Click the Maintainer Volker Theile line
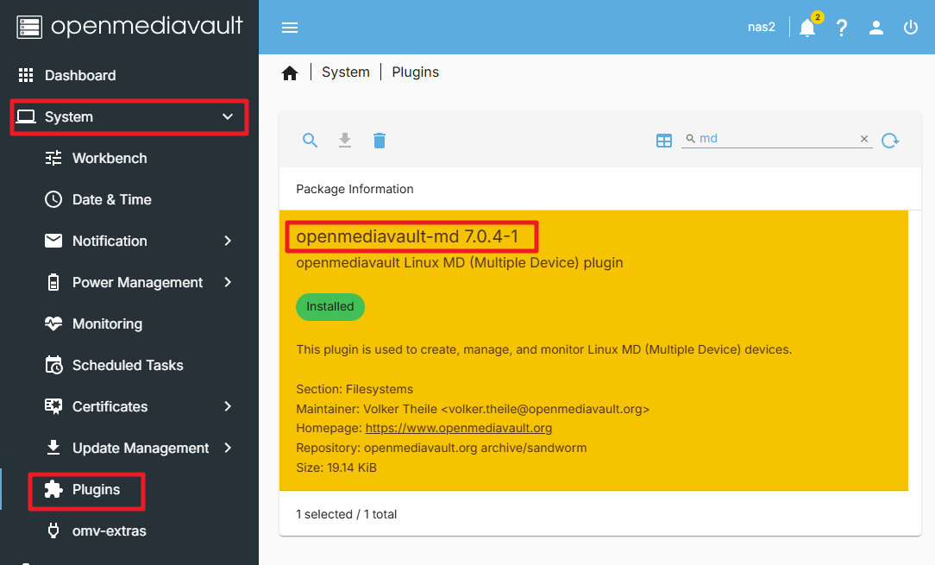 (473, 409)
